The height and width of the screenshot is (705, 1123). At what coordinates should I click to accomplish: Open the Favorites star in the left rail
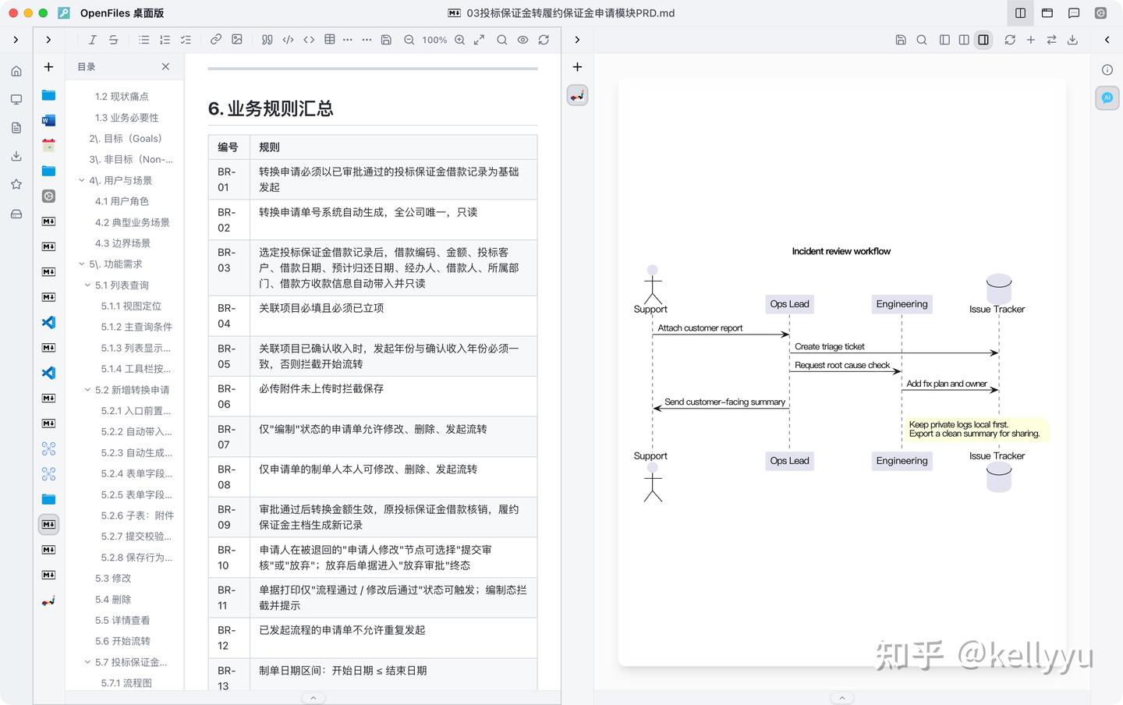coord(16,185)
